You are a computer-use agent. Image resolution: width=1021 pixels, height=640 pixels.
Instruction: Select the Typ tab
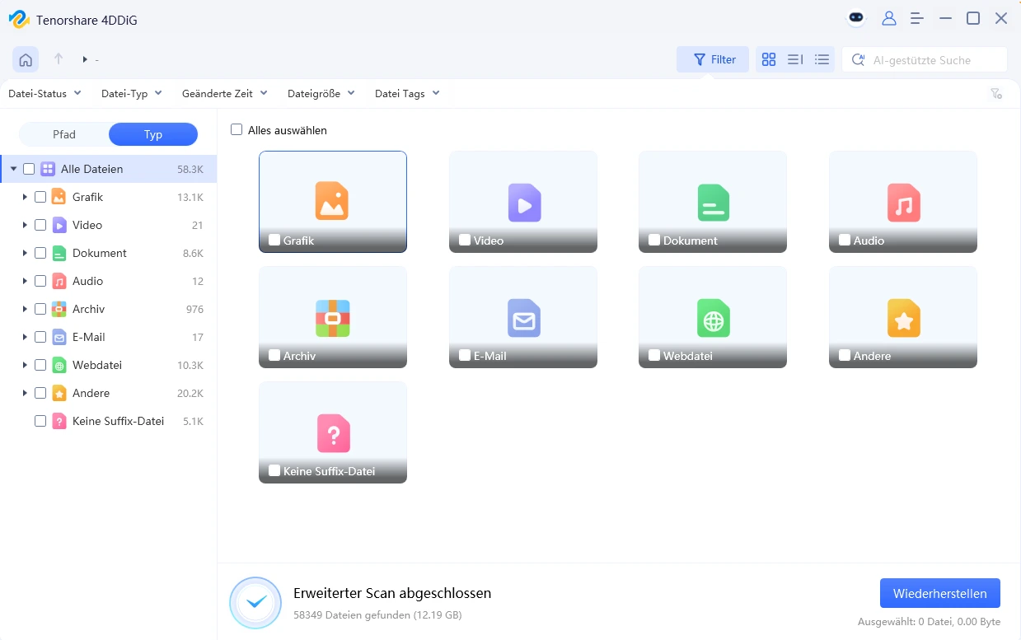[x=153, y=134]
